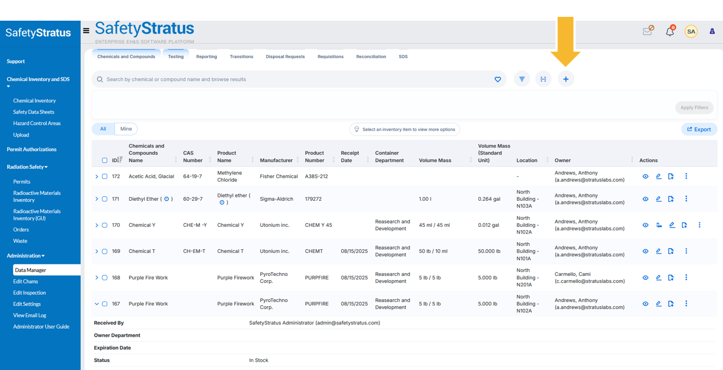This screenshot has height=370, width=723.
Task: Click the special icon beside the eye in Chemical Y row
Action: point(659,225)
